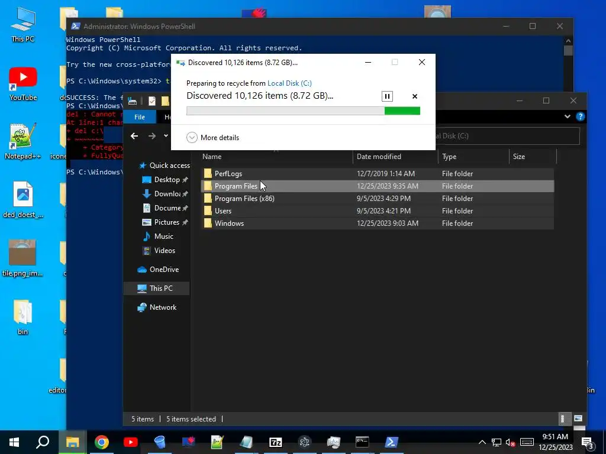This screenshot has width=606, height=454.
Task: Open Downloads in the navigation pane
Action: click(165, 194)
